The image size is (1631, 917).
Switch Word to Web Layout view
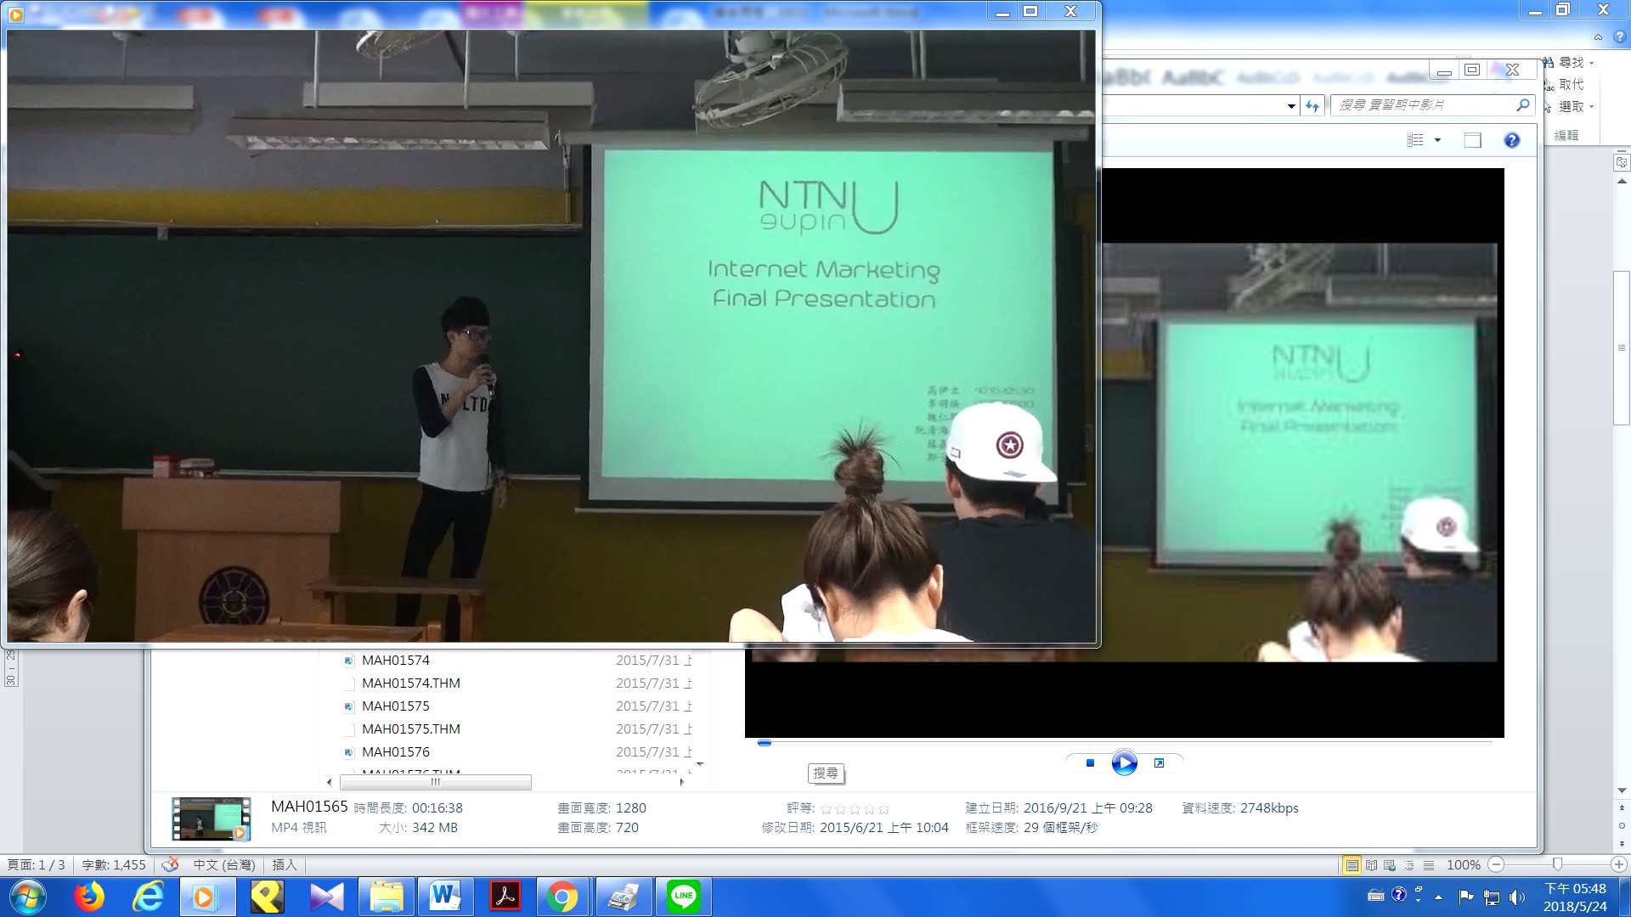tap(1390, 865)
